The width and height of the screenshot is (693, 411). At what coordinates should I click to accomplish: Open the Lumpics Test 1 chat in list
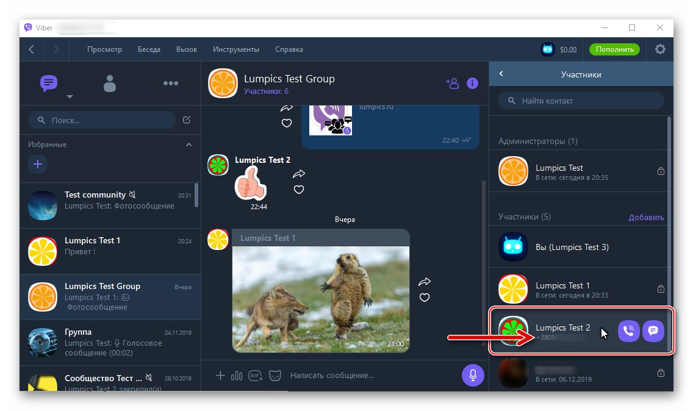pos(110,251)
